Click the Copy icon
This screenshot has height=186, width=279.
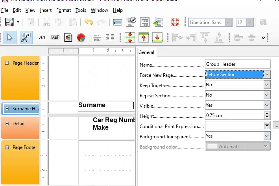tap(59, 22)
